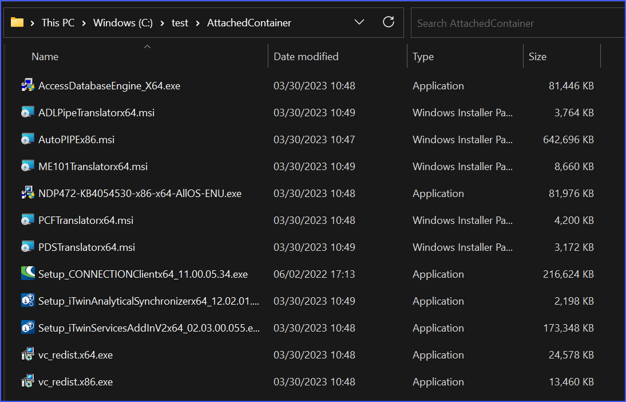Viewport: 626px width, 402px height.
Task: Click the iTwinServicesAddIn setup icon
Action: click(x=27, y=328)
